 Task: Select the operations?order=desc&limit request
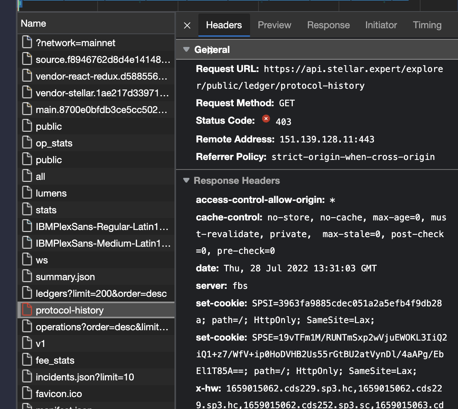click(x=96, y=327)
